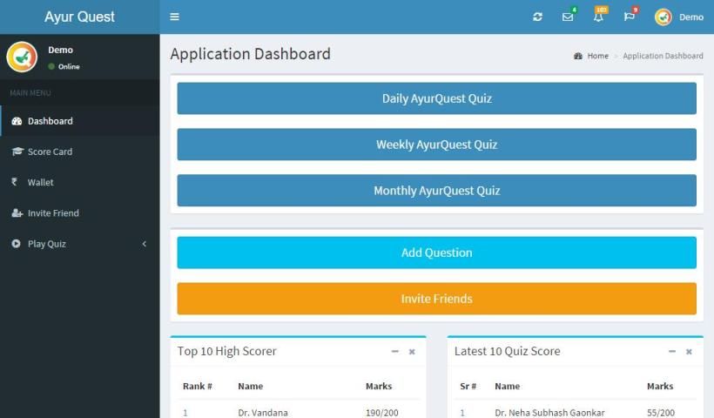Click the blue Add Question button
714x418 pixels.
click(436, 253)
